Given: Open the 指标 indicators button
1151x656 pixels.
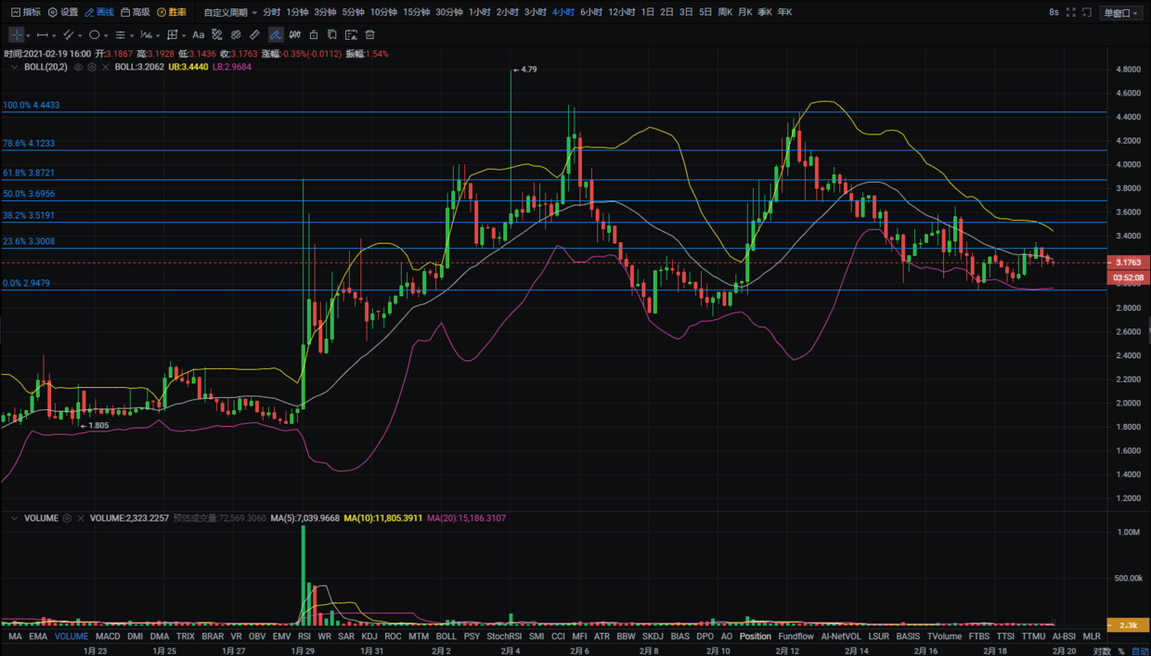Looking at the screenshot, I should click(x=26, y=12).
